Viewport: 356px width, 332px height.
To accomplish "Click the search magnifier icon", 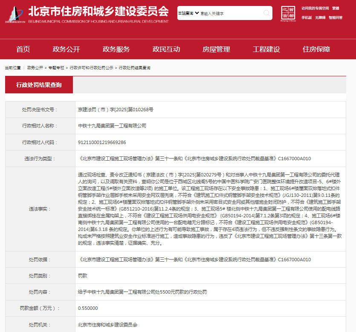I will (x=266, y=13).
